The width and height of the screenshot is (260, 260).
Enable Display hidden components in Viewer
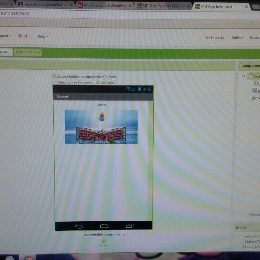pyautogui.click(x=54, y=76)
